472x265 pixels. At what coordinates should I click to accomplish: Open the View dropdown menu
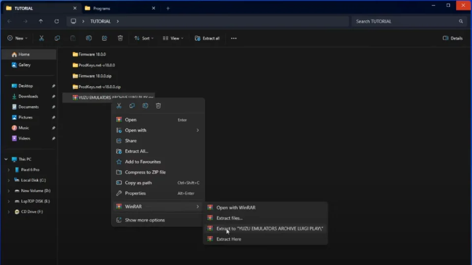coord(173,38)
